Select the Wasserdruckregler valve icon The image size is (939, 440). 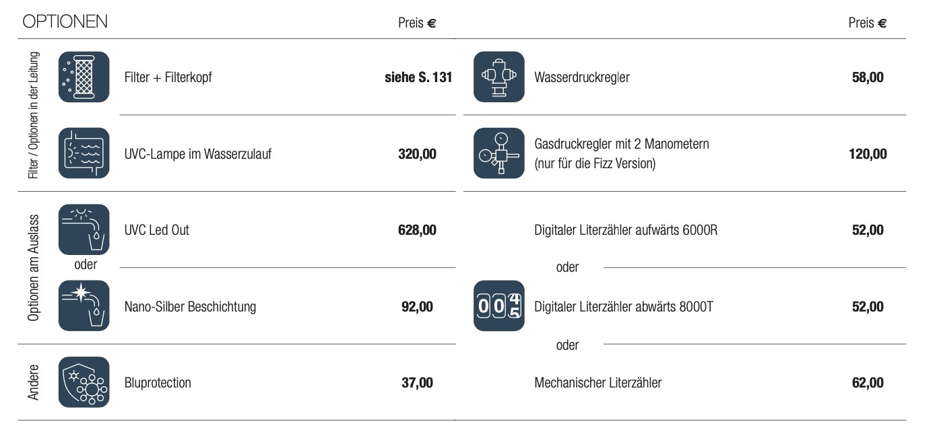click(x=498, y=77)
